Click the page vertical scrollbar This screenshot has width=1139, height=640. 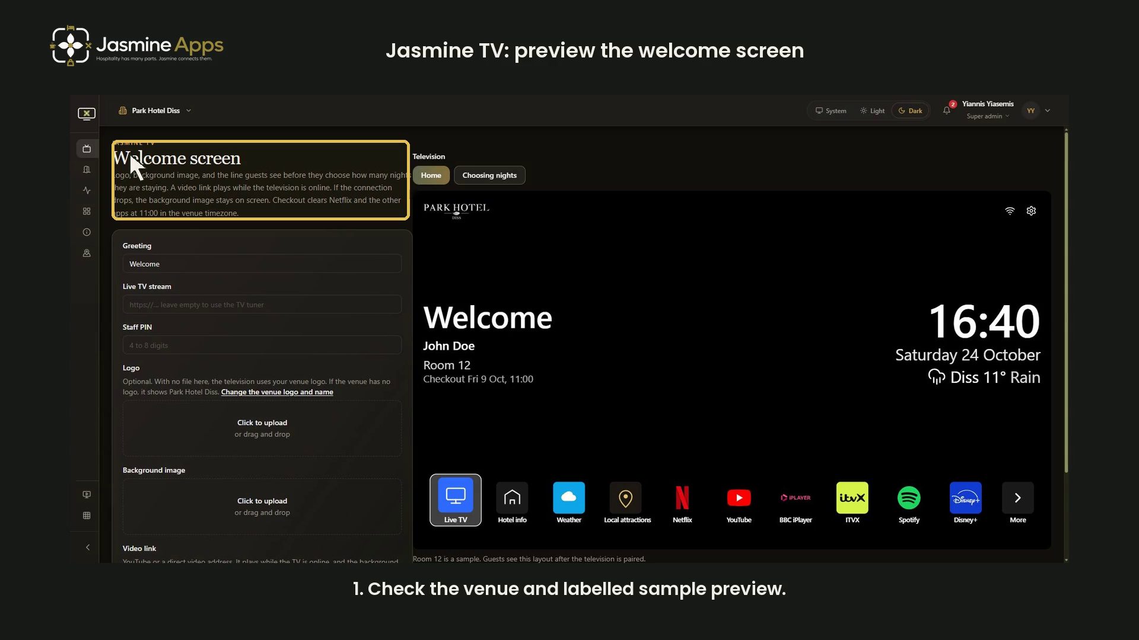(1066, 302)
